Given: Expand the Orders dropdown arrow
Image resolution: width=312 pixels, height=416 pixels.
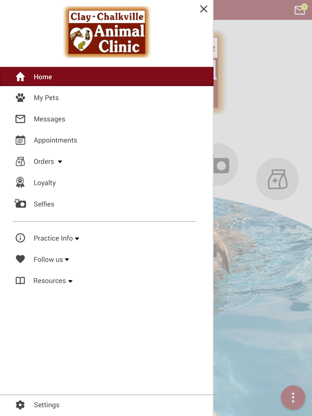Looking at the screenshot, I should 60,162.
